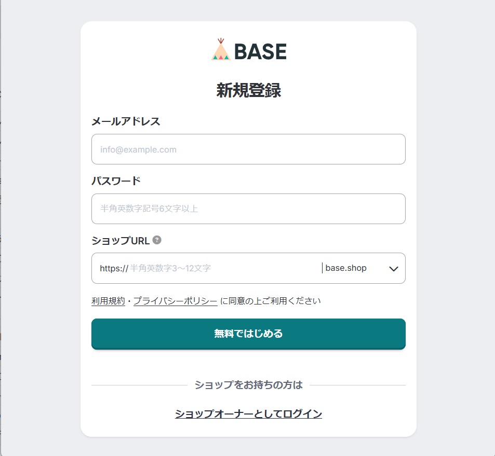Focus the パスワード password input field
Image resolution: width=495 pixels, height=456 pixels.
tap(248, 209)
